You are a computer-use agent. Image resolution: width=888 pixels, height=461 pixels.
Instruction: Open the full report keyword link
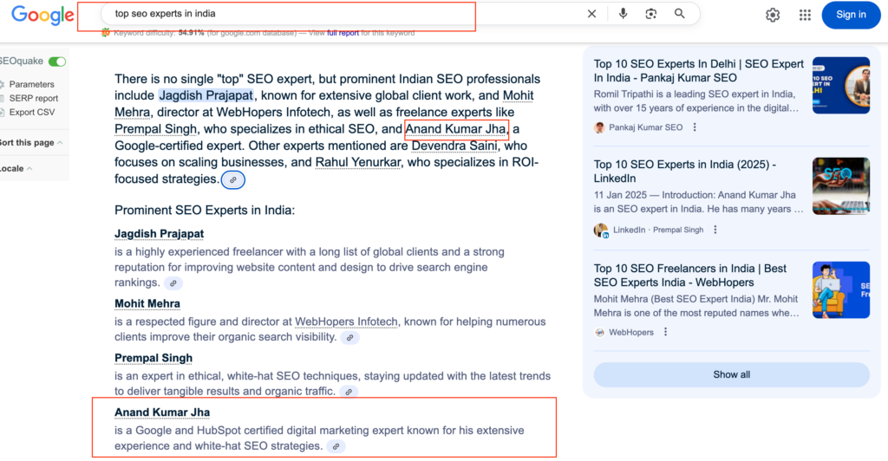click(343, 33)
